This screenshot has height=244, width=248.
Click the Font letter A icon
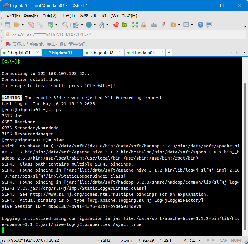click(101, 25)
